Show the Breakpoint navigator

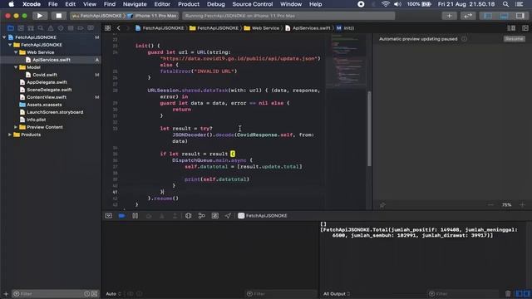(x=81, y=28)
